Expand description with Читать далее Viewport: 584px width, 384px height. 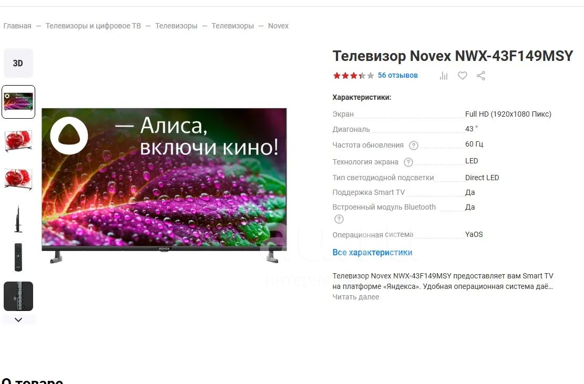(x=355, y=297)
